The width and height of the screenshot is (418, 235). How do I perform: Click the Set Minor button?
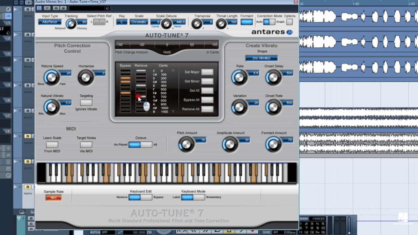tap(207, 81)
